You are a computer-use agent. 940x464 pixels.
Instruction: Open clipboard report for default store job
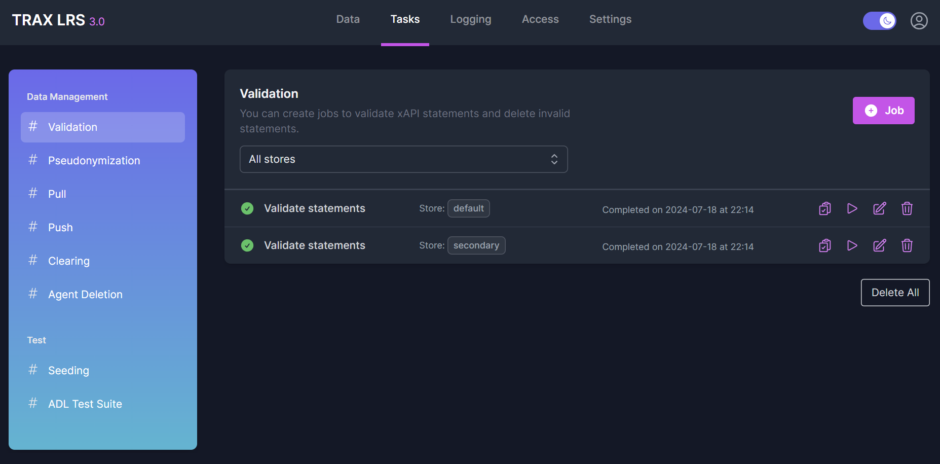point(824,208)
